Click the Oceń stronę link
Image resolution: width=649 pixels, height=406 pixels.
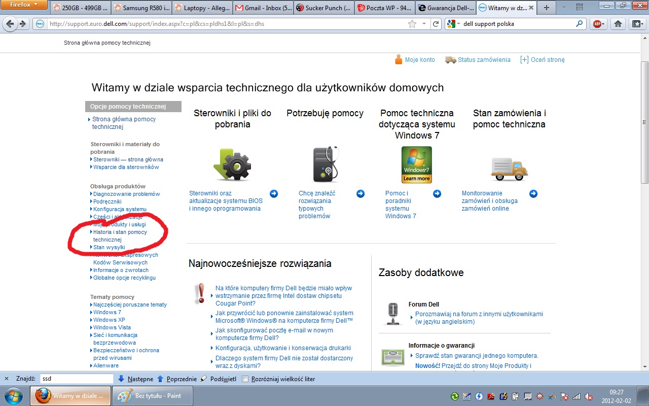(x=548, y=60)
